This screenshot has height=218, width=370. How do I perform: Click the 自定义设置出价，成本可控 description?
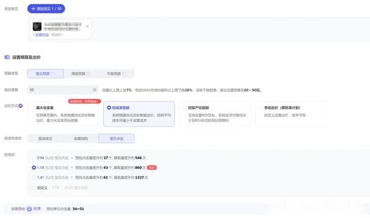coord(285,115)
